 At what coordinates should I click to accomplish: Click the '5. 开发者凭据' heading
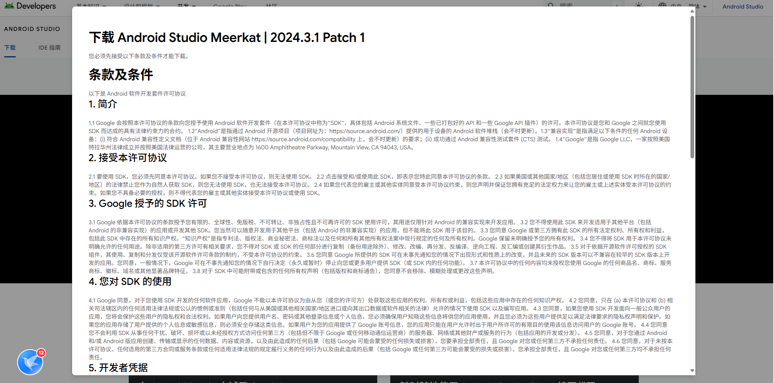[118, 368]
